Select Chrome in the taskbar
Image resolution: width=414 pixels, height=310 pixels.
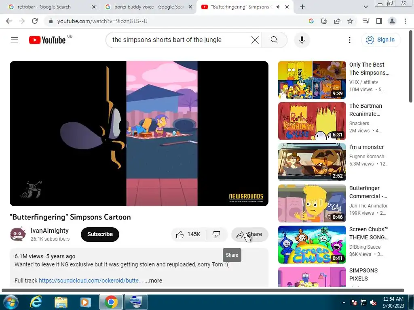coord(111,302)
